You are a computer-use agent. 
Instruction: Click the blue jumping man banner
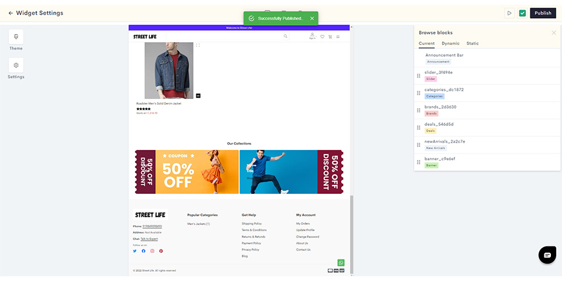click(x=292, y=172)
